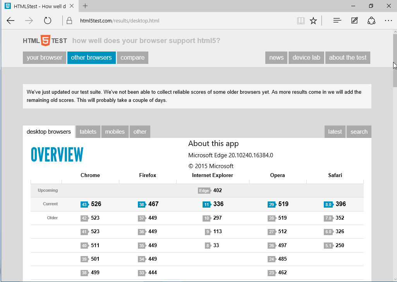Screen dimensions: 397x282
Task: Click Opera 29 badge with score 519
Action: click(x=272, y=204)
